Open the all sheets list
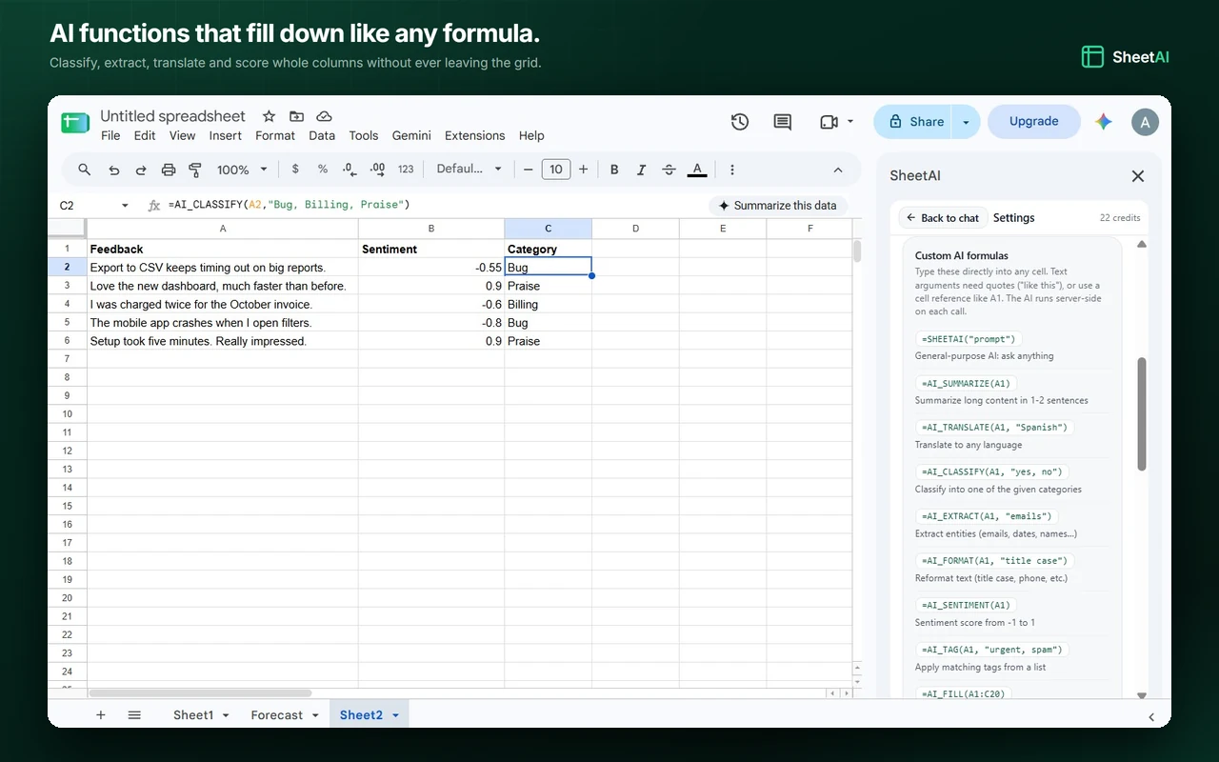 click(134, 715)
